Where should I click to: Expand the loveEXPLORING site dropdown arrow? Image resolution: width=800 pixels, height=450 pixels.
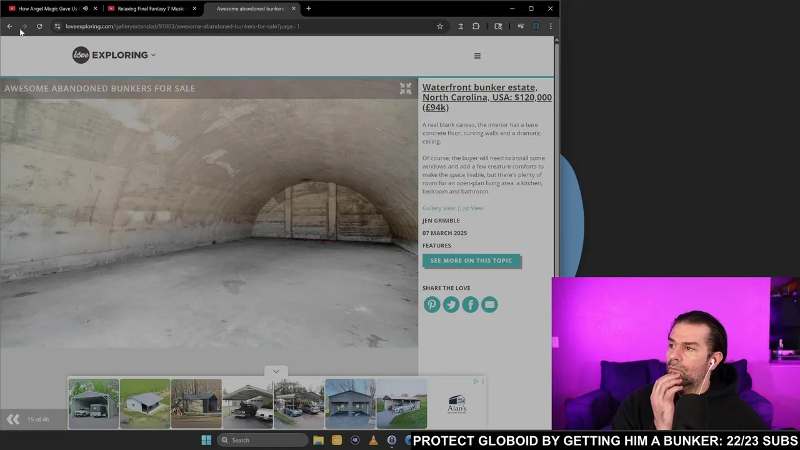tap(153, 55)
